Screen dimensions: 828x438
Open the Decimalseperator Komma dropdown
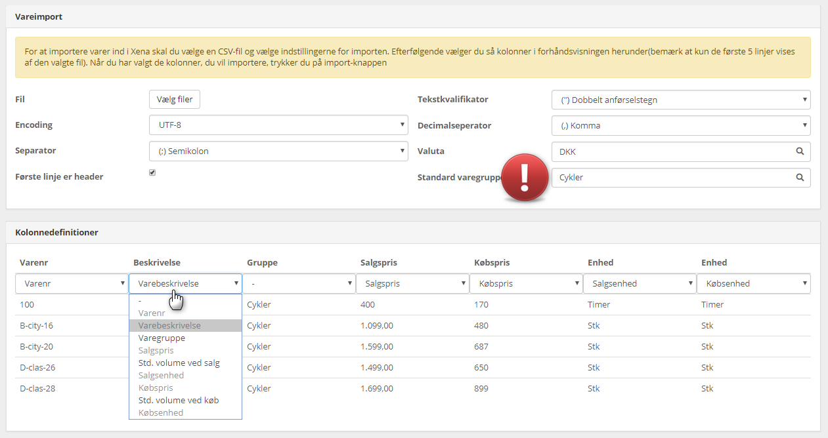[680, 125]
